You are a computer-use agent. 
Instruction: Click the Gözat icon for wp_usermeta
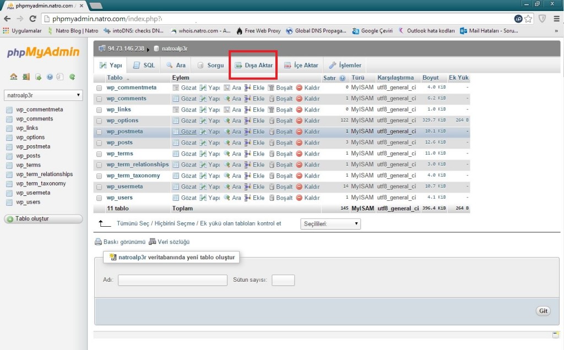pyautogui.click(x=176, y=187)
